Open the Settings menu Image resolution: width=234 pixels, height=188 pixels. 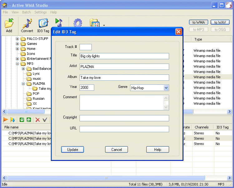pos(41,12)
